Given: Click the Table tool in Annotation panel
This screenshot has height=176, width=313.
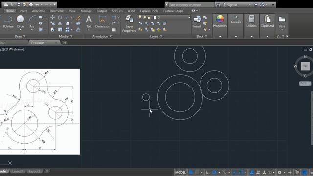Looking at the screenshot, I should pyautogui.click(x=114, y=30).
